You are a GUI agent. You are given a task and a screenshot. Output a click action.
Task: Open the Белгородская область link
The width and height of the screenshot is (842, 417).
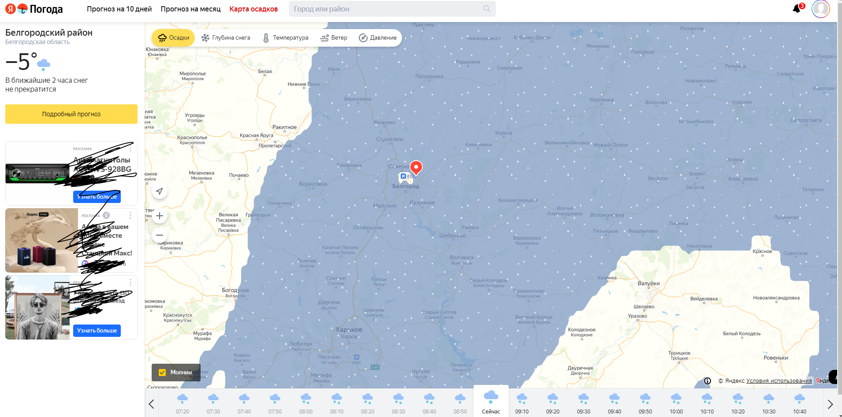[37, 42]
